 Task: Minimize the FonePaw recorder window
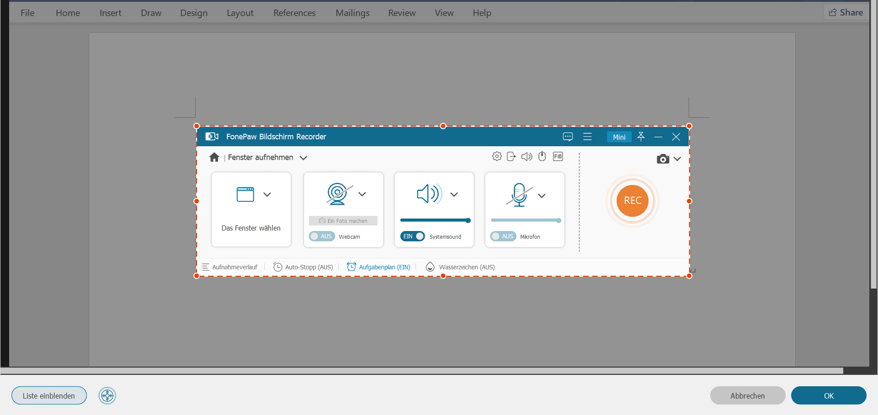(658, 137)
